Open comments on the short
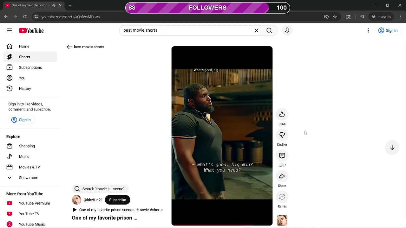406x228 pixels. click(282, 155)
